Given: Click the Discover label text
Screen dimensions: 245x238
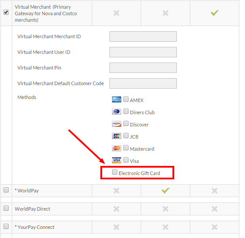Looking at the screenshot, I should [x=139, y=125].
